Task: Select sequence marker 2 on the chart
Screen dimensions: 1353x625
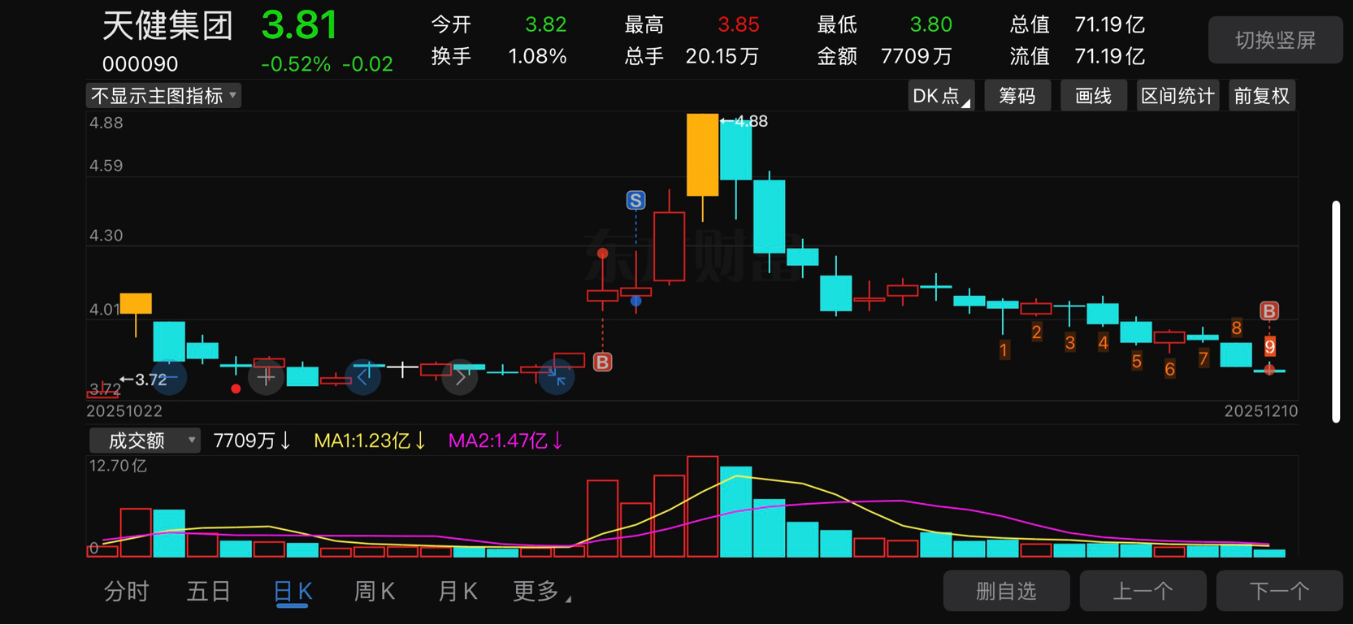Action: click(1036, 332)
